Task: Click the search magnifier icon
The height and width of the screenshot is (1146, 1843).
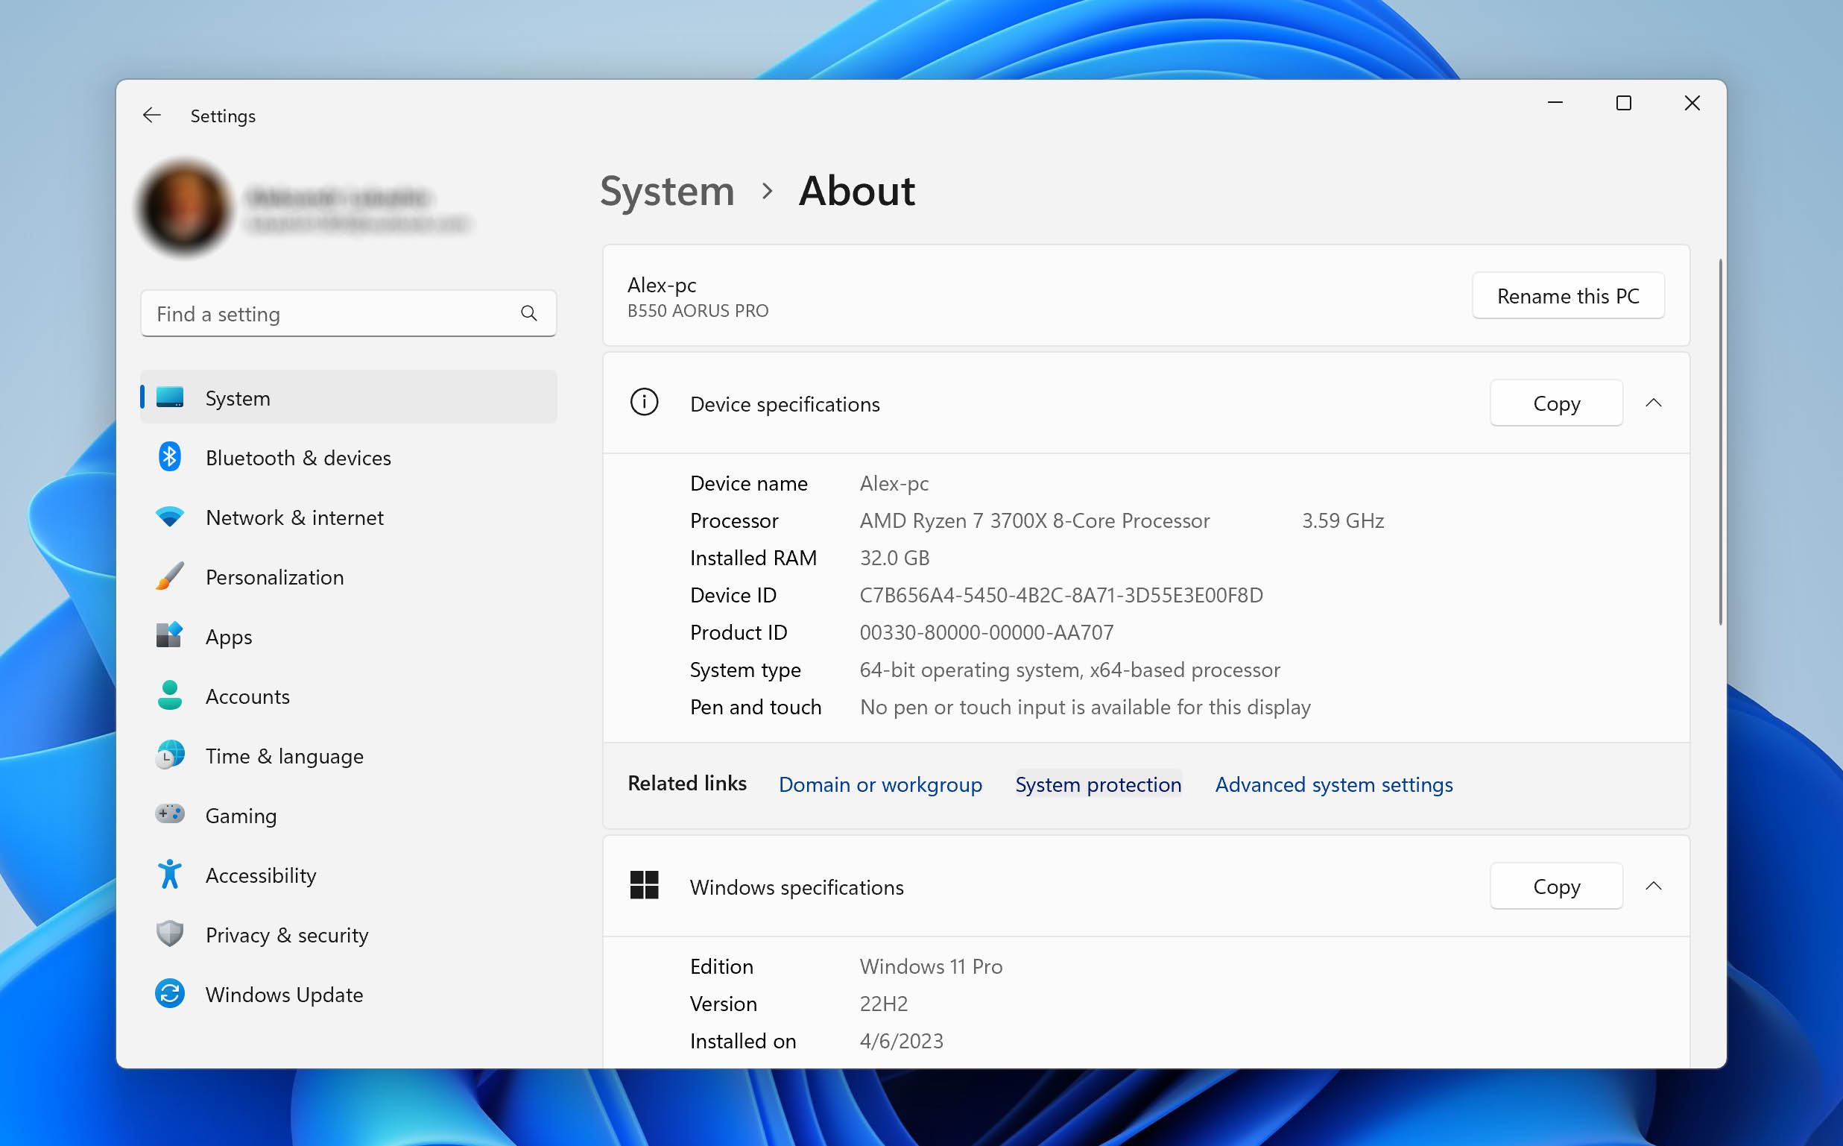Action: point(528,313)
